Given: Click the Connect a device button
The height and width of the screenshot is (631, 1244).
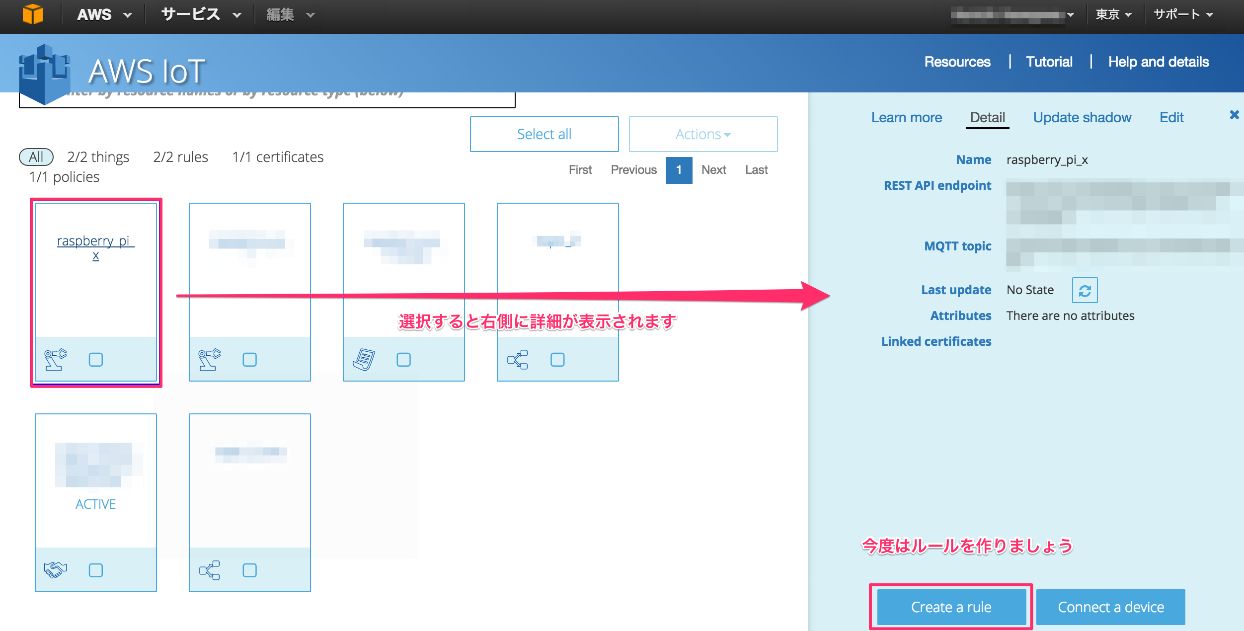Looking at the screenshot, I should [1110, 607].
